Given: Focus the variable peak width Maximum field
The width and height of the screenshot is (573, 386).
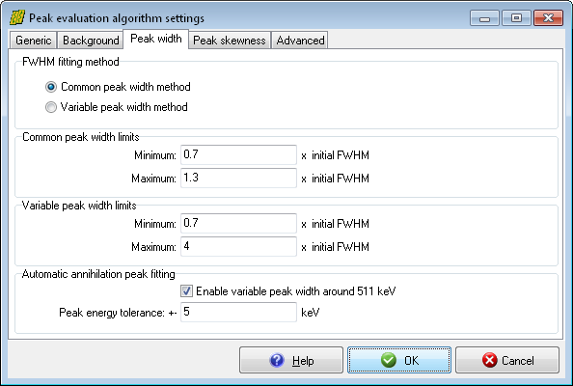Looking at the screenshot, I should point(238,247).
